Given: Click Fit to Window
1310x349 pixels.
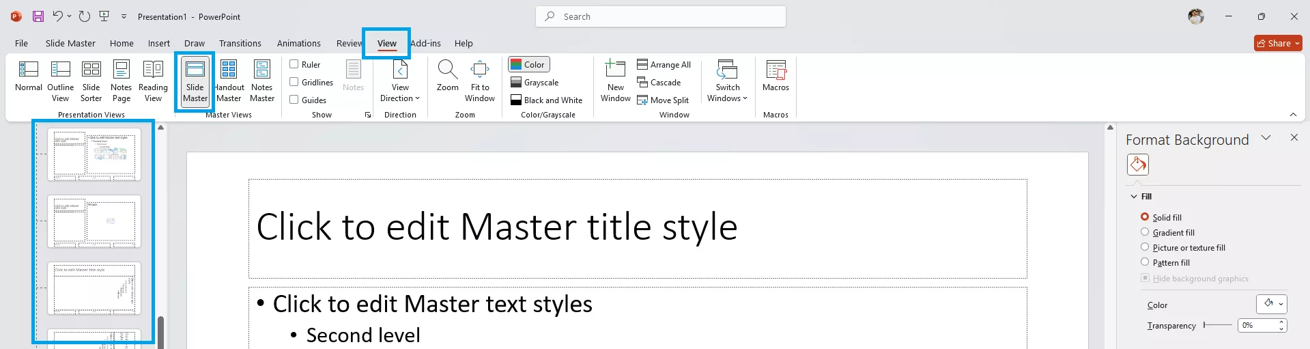Looking at the screenshot, I should point(480,81).
